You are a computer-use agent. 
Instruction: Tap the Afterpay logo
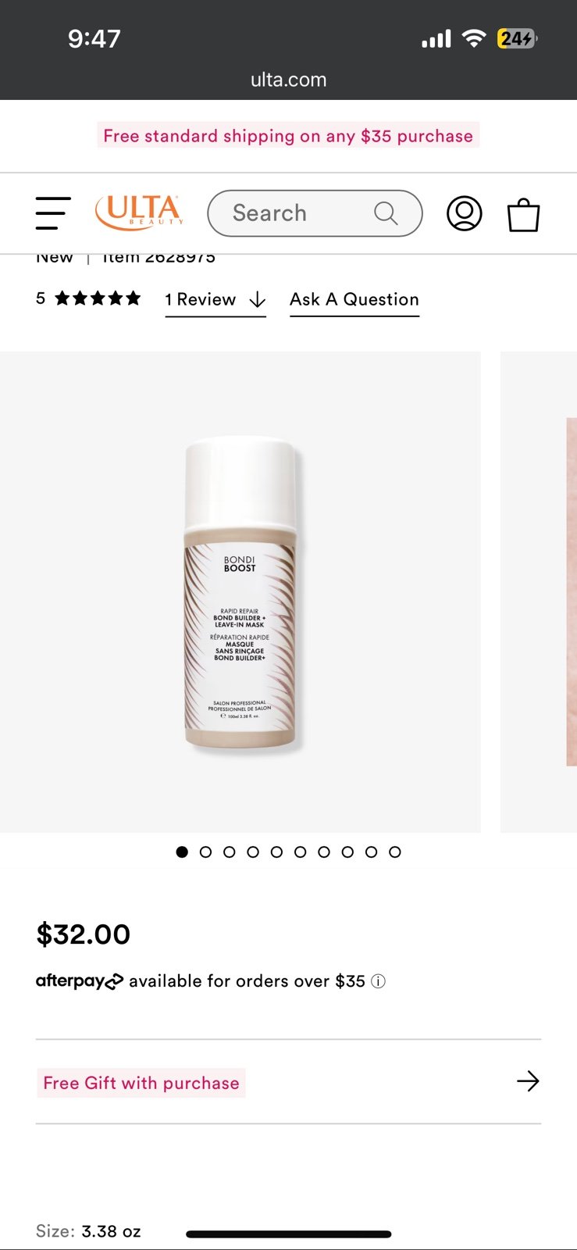point(80,980)
